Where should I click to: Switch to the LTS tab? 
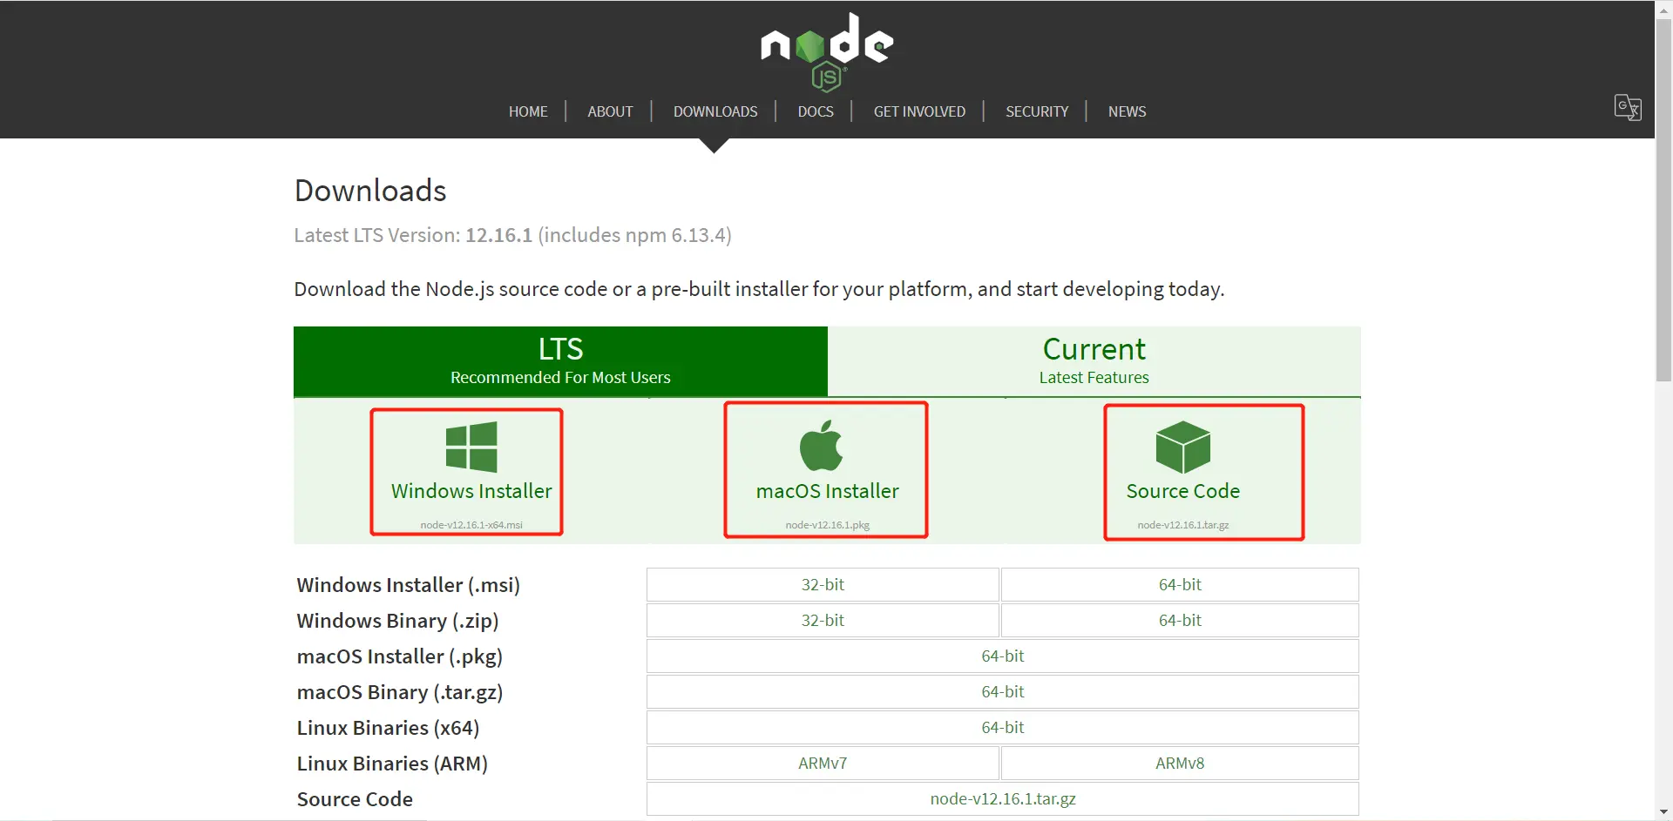click(x=560, y=361)
